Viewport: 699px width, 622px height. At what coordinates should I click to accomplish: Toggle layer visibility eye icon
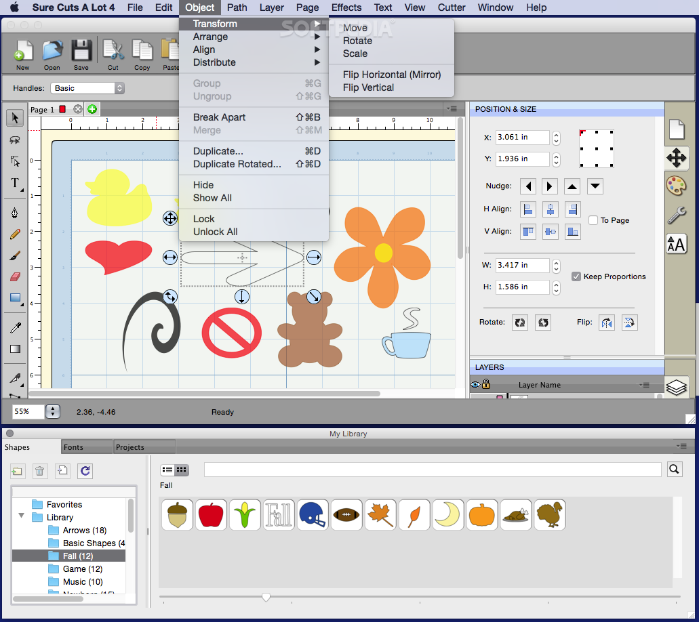pyautogui.click(x=475, y=384)
